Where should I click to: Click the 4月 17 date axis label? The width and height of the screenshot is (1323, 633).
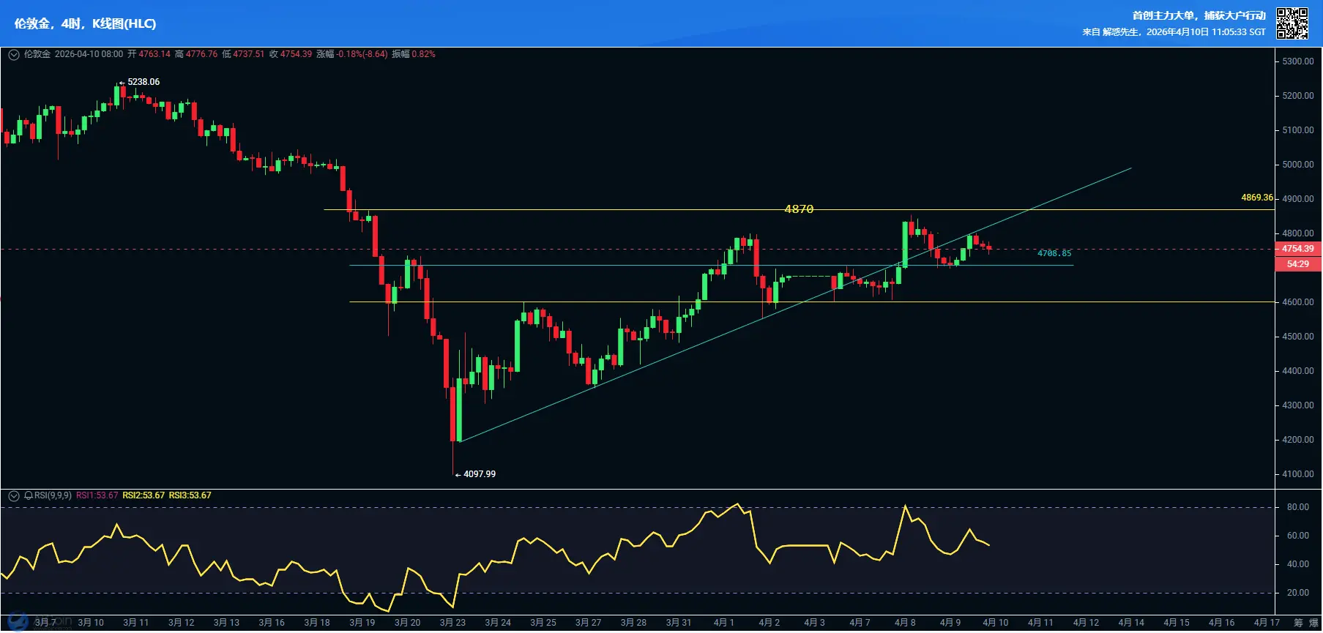click(x=1267, y=623)
